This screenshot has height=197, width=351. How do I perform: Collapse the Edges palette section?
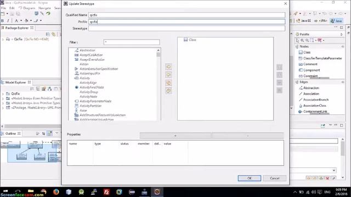tap(342, 82)
